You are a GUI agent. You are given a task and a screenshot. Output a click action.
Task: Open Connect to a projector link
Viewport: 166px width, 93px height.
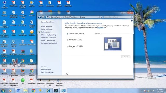(x=49, y=38)
